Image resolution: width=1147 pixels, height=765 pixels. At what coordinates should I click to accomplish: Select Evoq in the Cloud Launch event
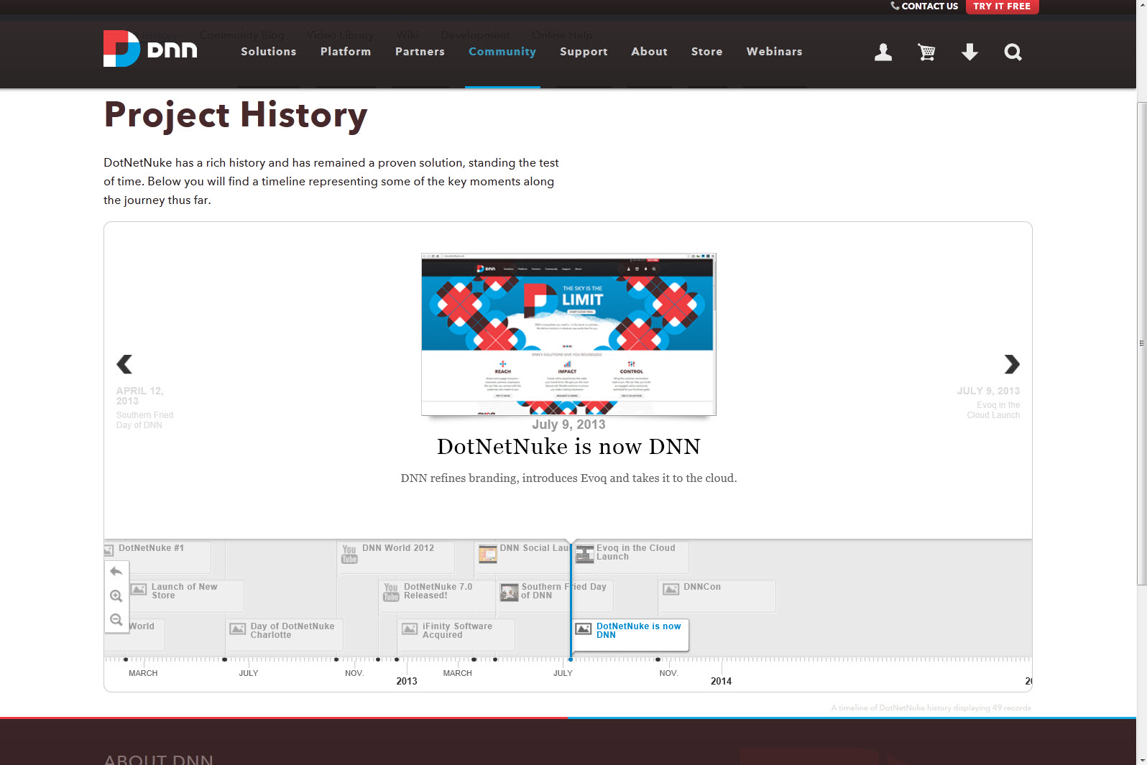(635, 552)
